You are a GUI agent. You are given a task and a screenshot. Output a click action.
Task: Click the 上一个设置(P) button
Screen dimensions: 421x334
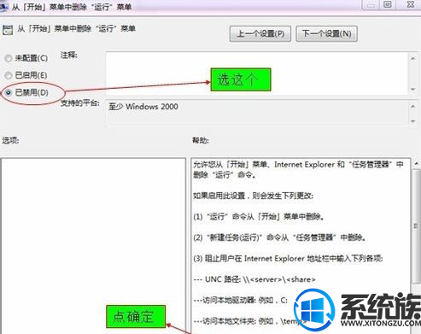260,34
